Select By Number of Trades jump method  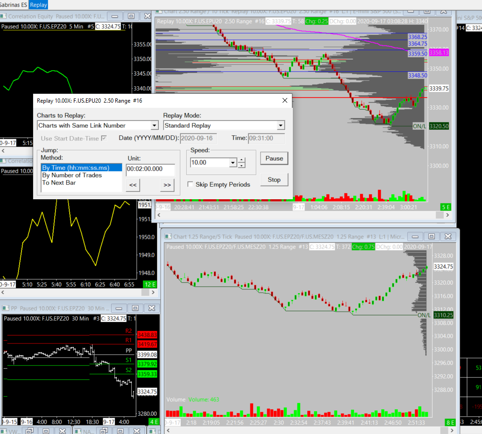[x=81, y=175]
